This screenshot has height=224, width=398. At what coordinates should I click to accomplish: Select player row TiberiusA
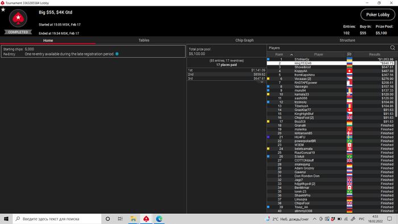click(331, 106)
